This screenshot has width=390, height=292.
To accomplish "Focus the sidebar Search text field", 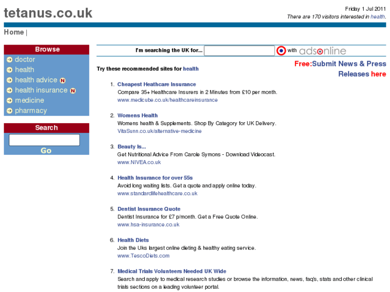I will coord(45,140).
